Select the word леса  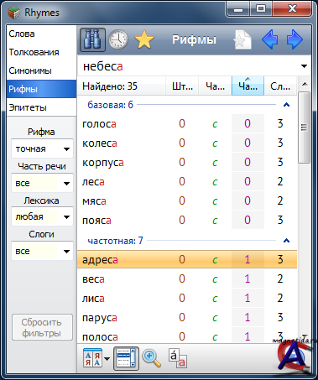click(187, 181)
